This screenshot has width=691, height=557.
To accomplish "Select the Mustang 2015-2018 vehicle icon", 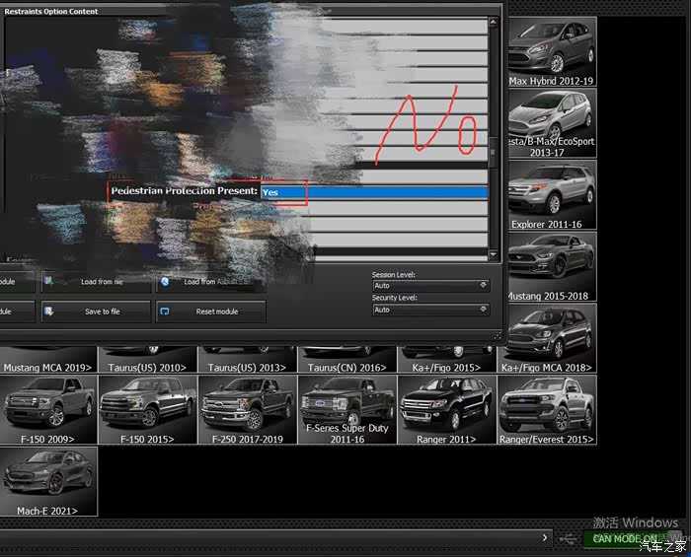I will pyautogui.click(x=551, y=265).
